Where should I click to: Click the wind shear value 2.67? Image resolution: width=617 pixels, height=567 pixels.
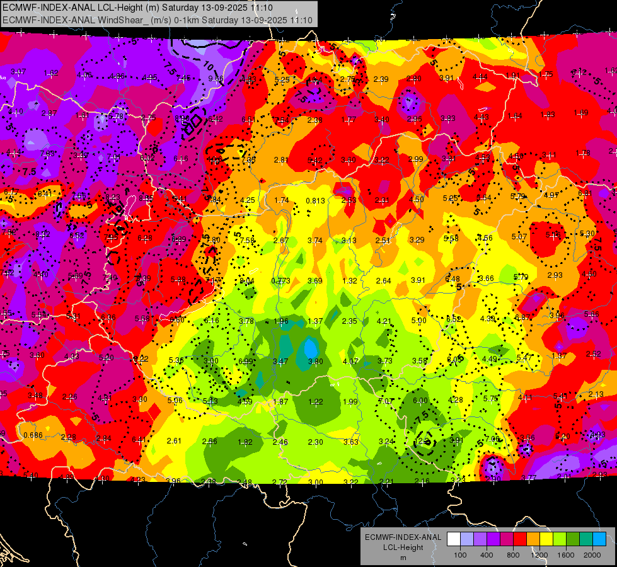coord(281,241)
